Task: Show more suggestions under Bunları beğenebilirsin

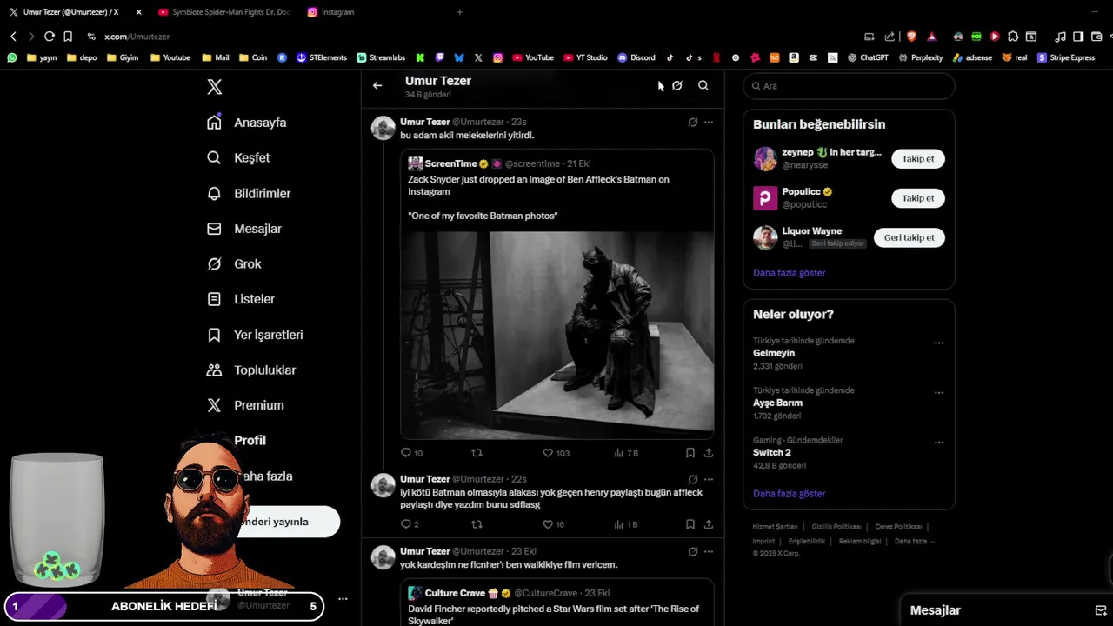Action: click(x=790, y=273)
